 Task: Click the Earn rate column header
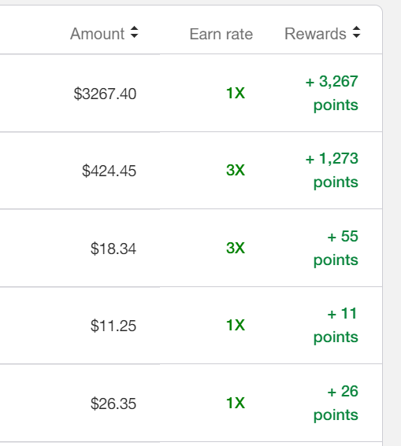[221, 34]
